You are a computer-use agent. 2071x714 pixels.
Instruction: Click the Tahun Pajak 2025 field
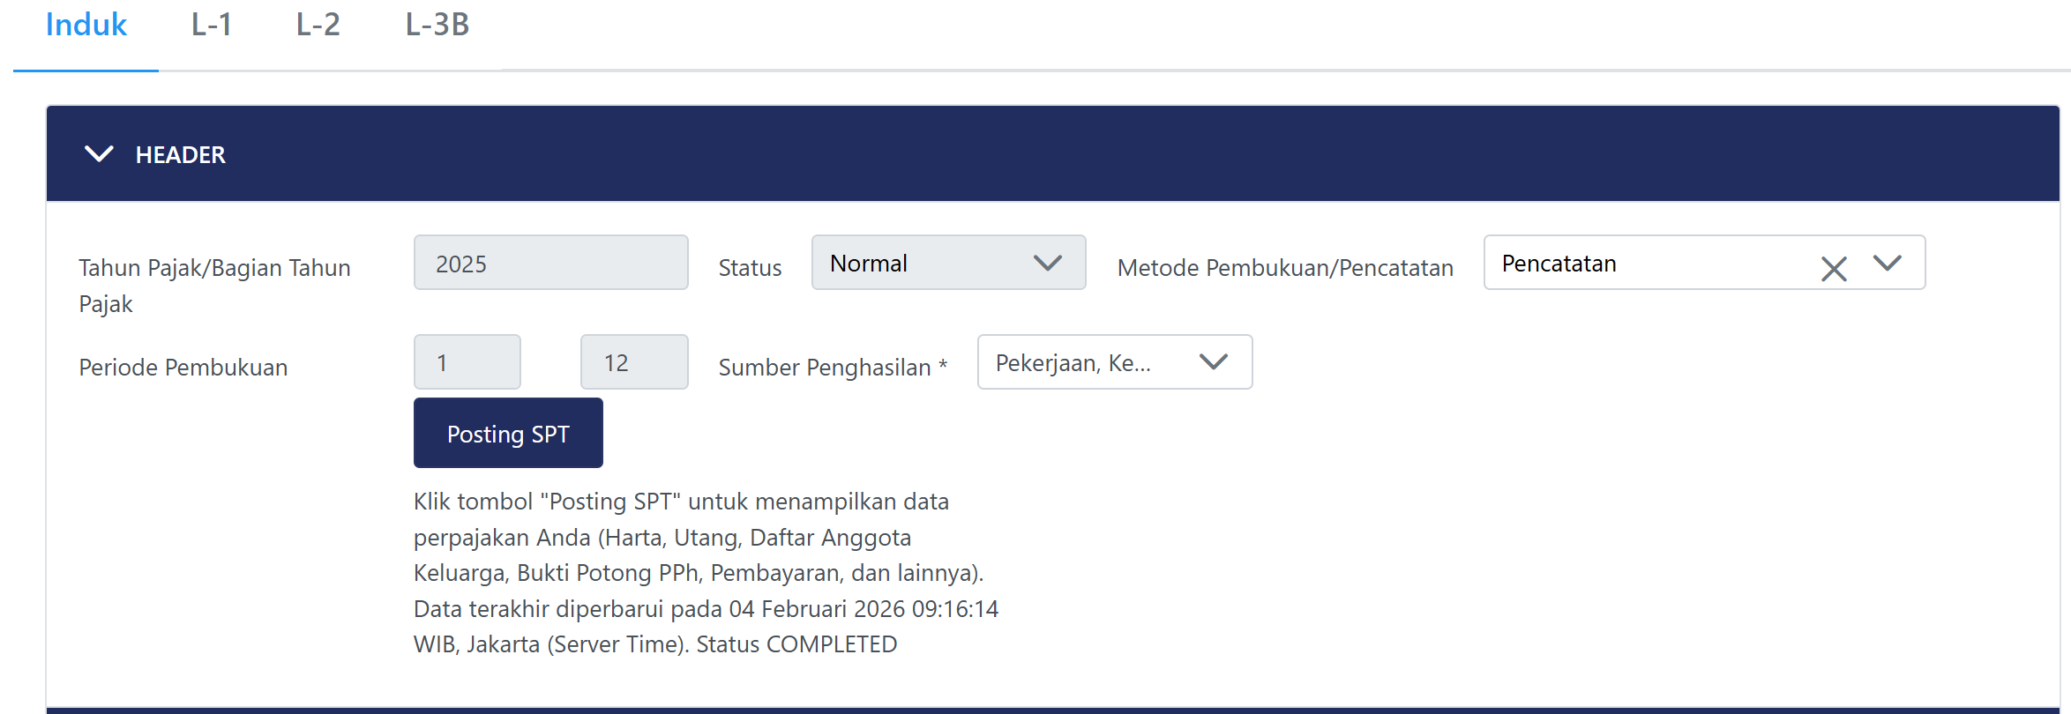[x=550, y=263]
